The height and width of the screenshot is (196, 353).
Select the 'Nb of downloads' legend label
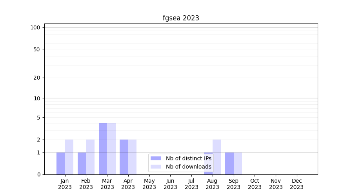(188, 167)
